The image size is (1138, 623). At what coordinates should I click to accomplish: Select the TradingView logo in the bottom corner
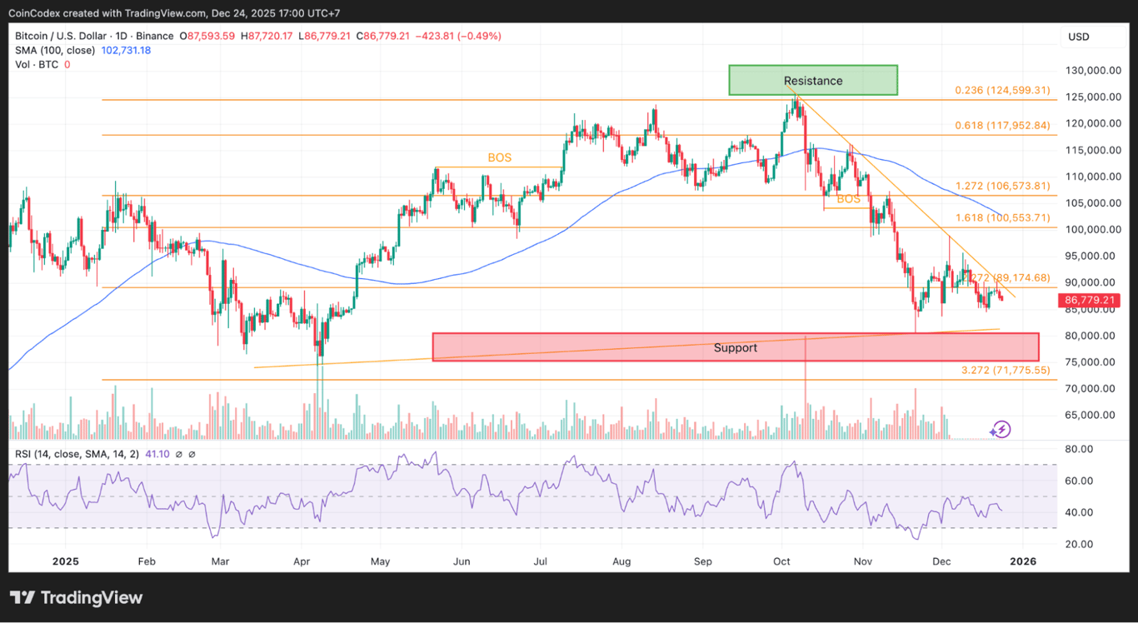click(75, 597)
